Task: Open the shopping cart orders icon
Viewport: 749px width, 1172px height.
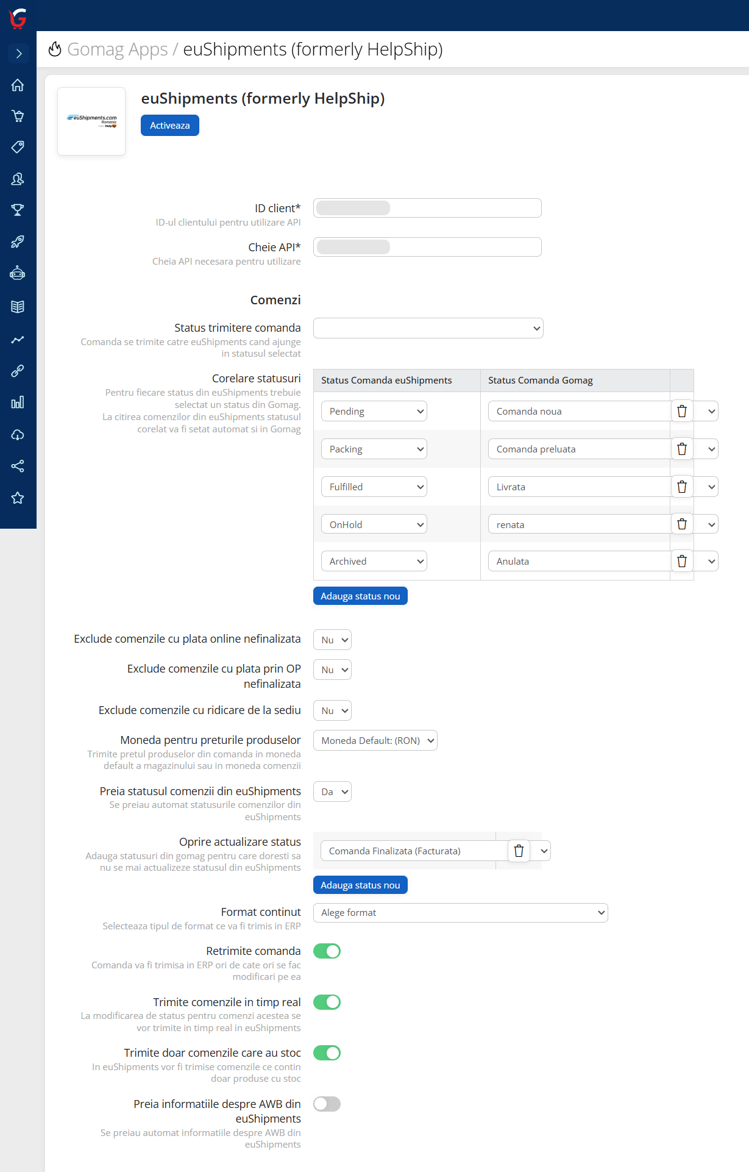Action: (18, 116)
